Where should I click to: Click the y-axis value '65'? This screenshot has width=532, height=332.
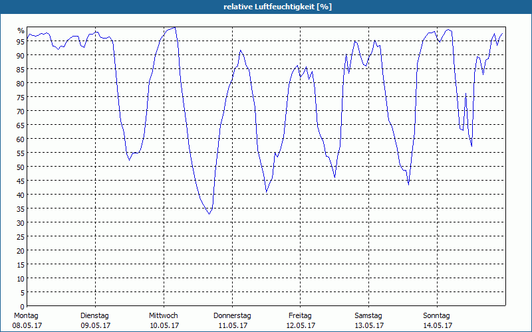pyautogui.click(x=21, y=125)
